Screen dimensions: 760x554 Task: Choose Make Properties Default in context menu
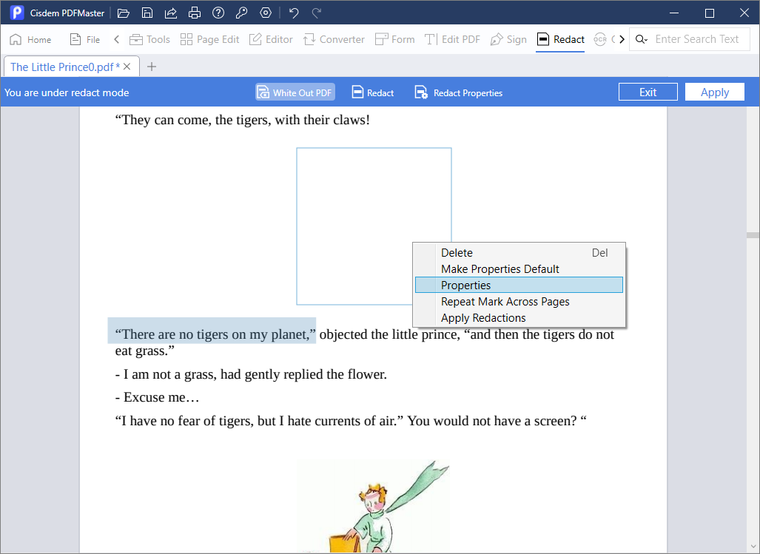pos(519,268)
